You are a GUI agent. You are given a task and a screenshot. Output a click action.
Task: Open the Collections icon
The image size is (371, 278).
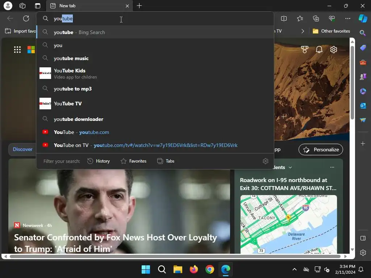pyautogui.click(x=316, y=18)
